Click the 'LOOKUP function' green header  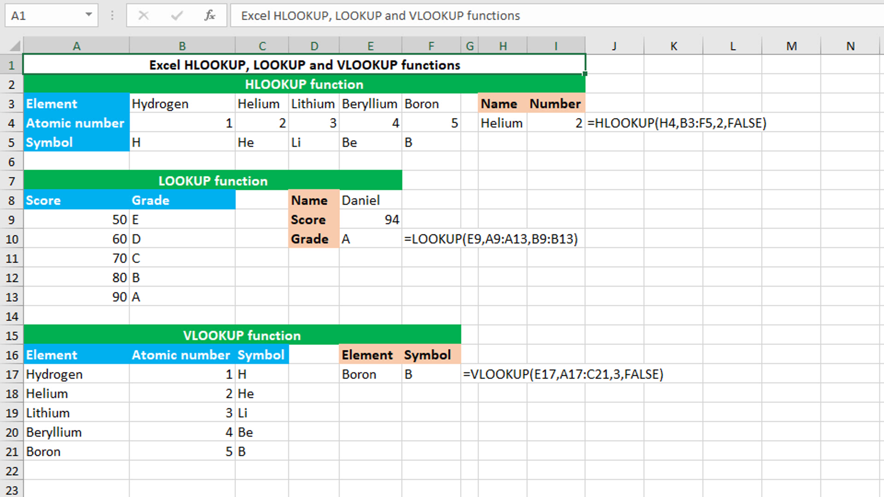(x=213, y=181)
